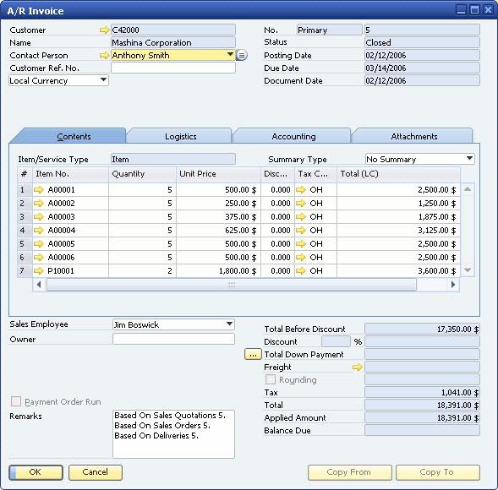Viewport: 498px width, 490px height.
Task: Switch to the Logistics tab
Action: [x=180, y=137]
